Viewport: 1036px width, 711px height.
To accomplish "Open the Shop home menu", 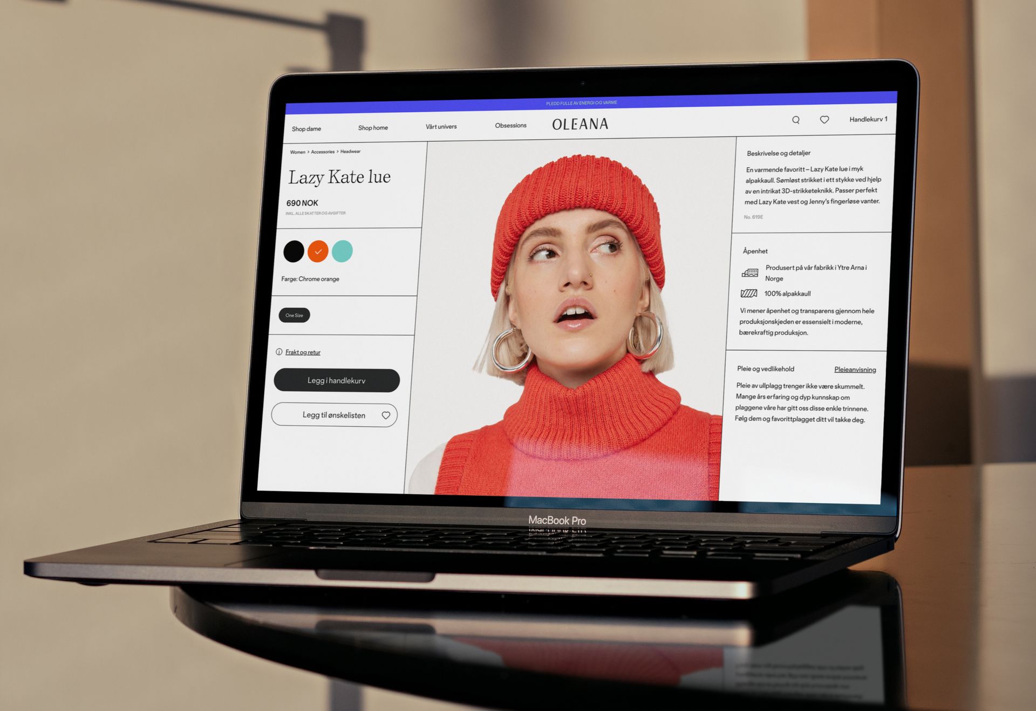I will (x=373, y=128).
